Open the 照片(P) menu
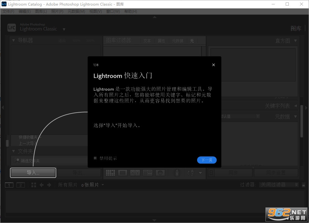The height and width of the screenshot is (223, 309). [57, 12]
